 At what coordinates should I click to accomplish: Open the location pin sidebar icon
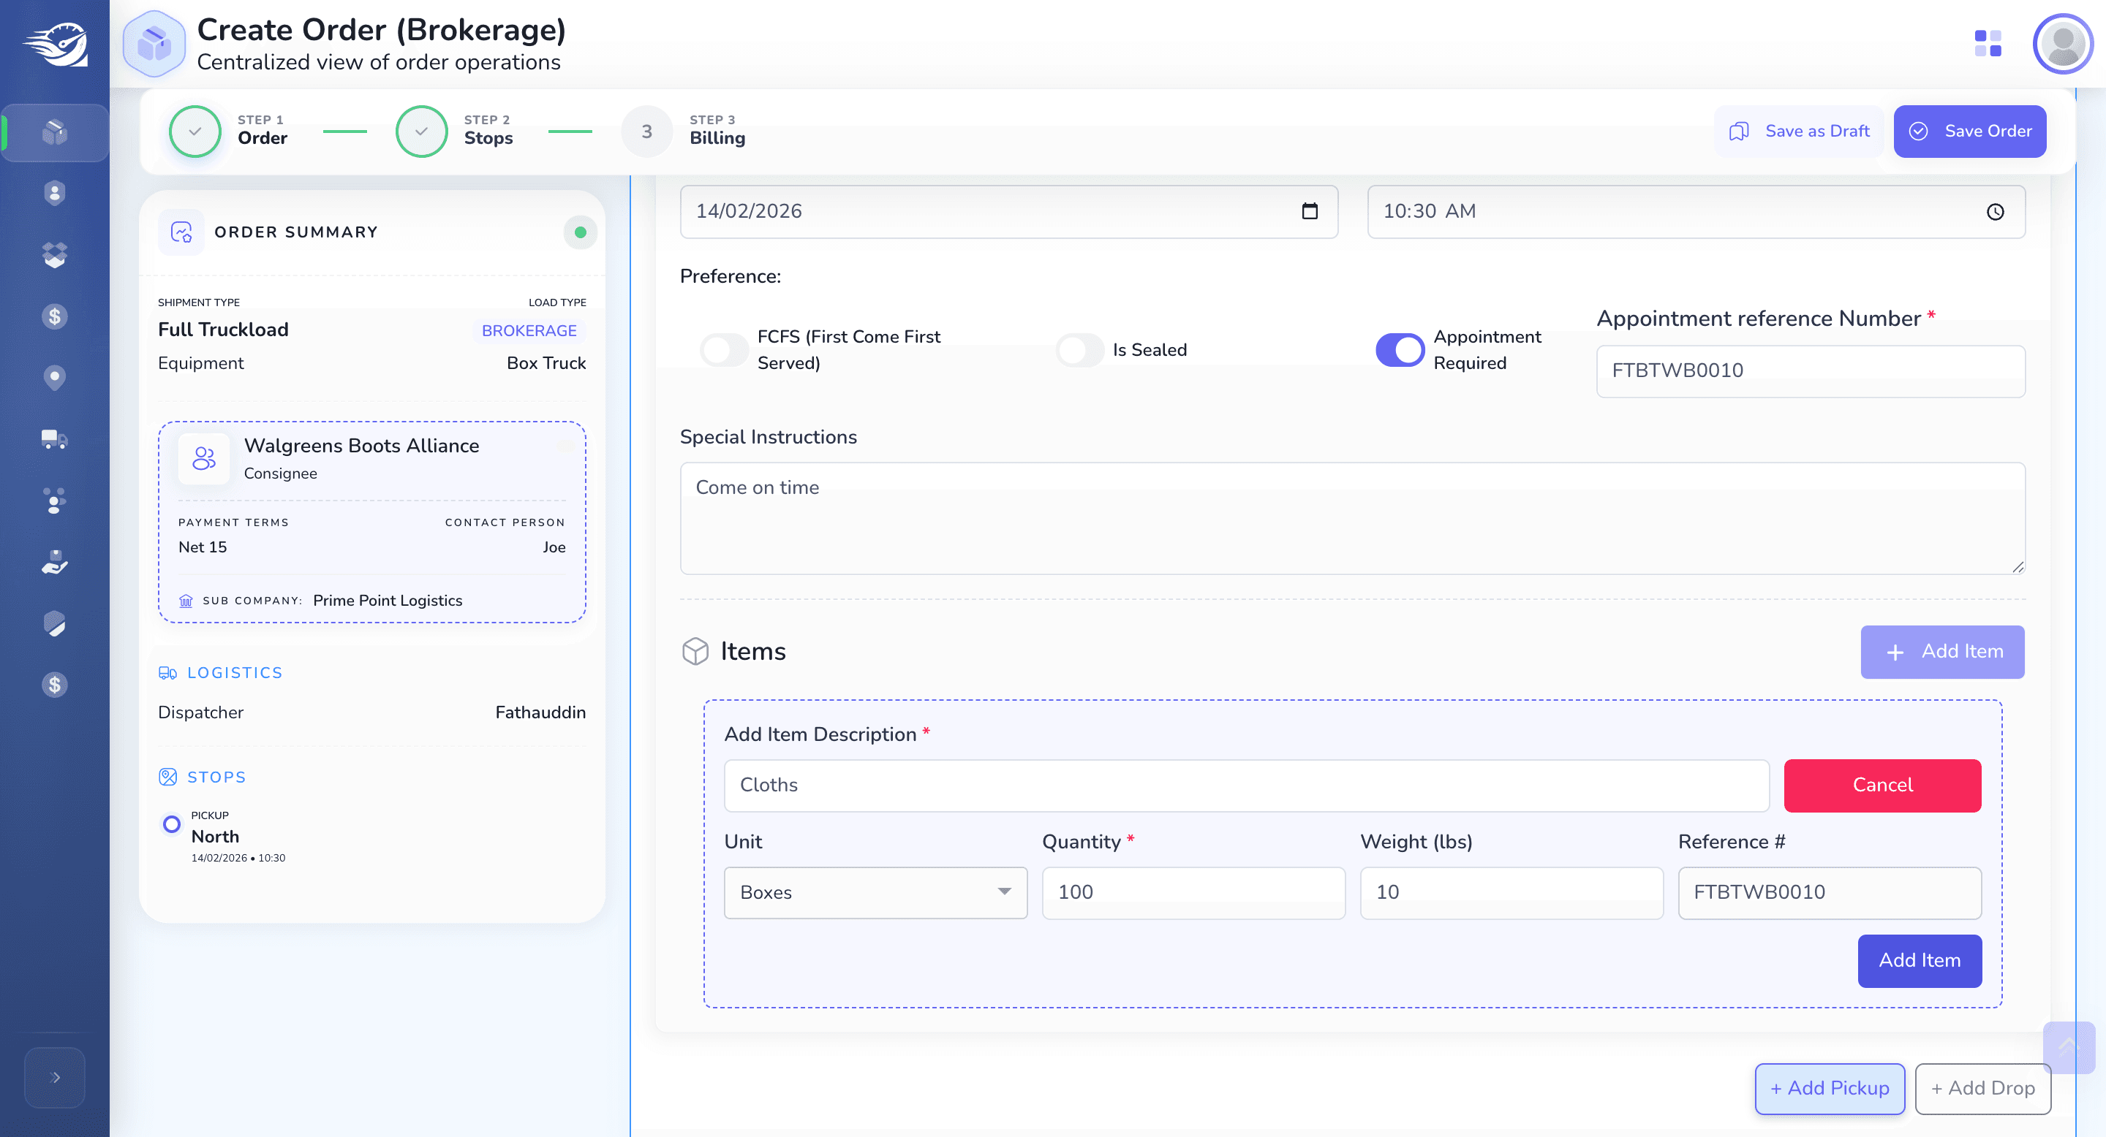(54, 377)
